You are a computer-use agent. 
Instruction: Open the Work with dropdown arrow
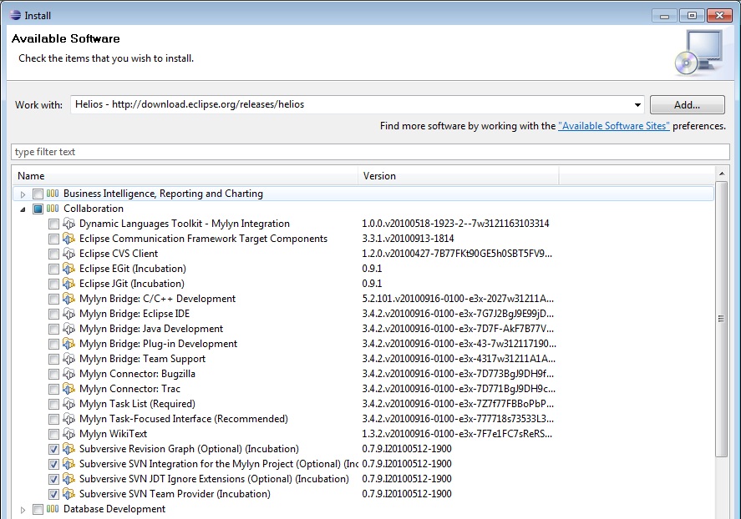(x=637, y=105)
